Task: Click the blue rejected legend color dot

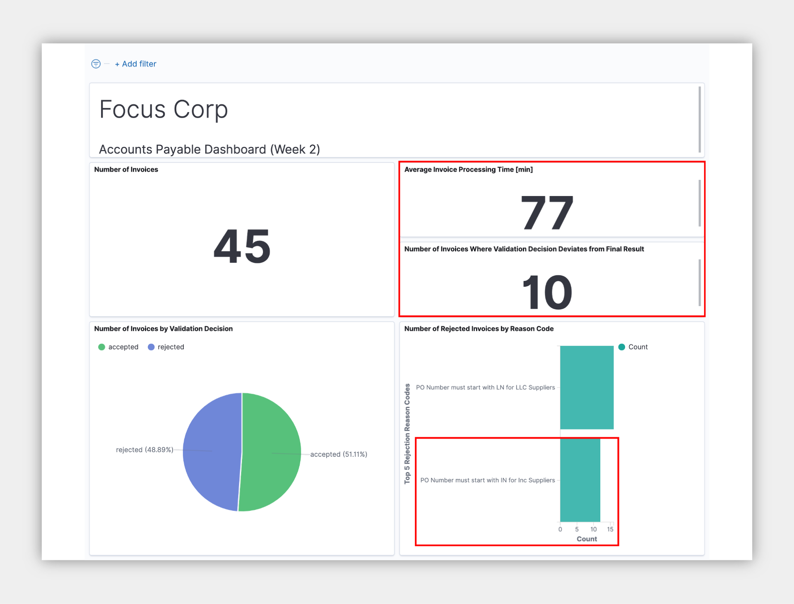Action: (151, 347)
